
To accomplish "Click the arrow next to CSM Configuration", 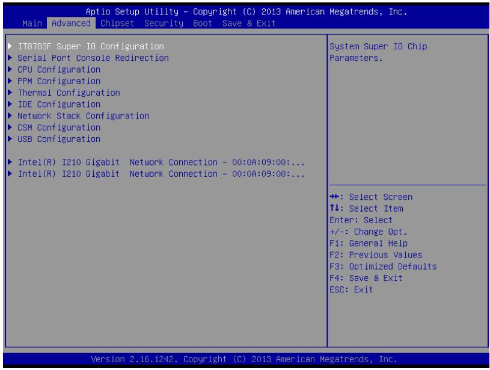I will click(x=10, y=128).
